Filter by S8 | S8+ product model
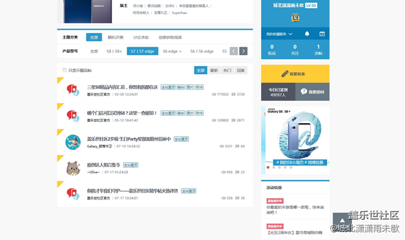Image resolution: width=405 pixels, height=240 pixels. (114, 52)
